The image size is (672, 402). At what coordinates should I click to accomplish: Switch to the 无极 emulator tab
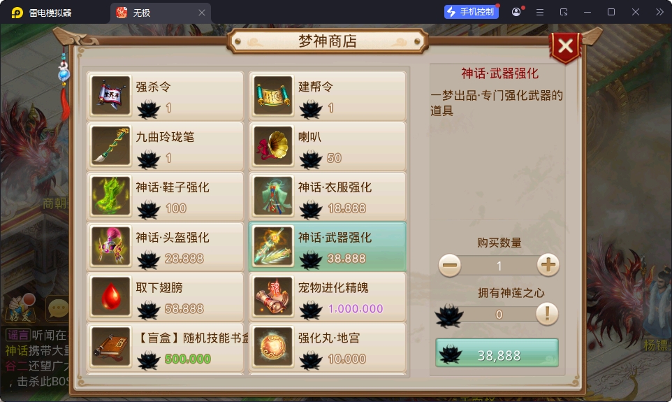point(161,13)
